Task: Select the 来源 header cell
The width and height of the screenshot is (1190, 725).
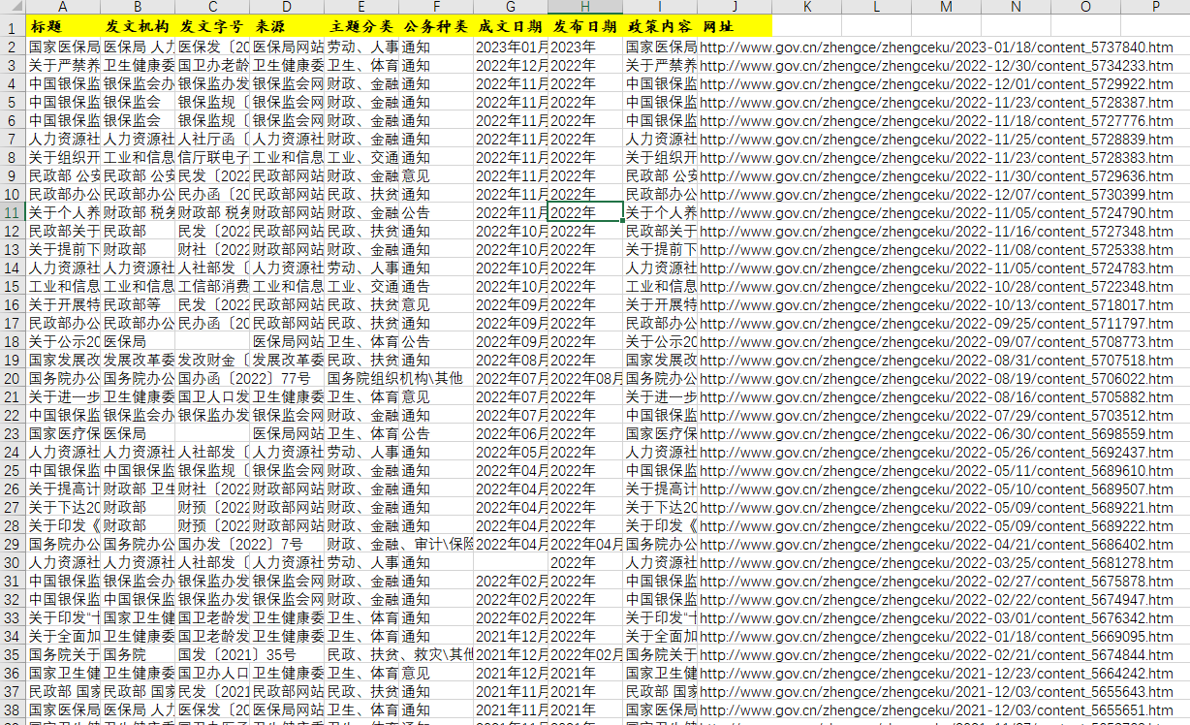Action: coord(287,25)
